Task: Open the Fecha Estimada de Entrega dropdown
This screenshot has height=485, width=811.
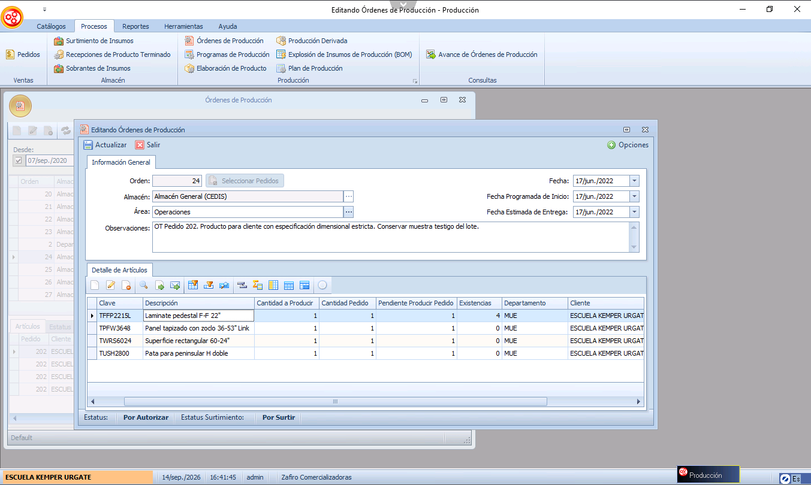Action: pos(635,212)
